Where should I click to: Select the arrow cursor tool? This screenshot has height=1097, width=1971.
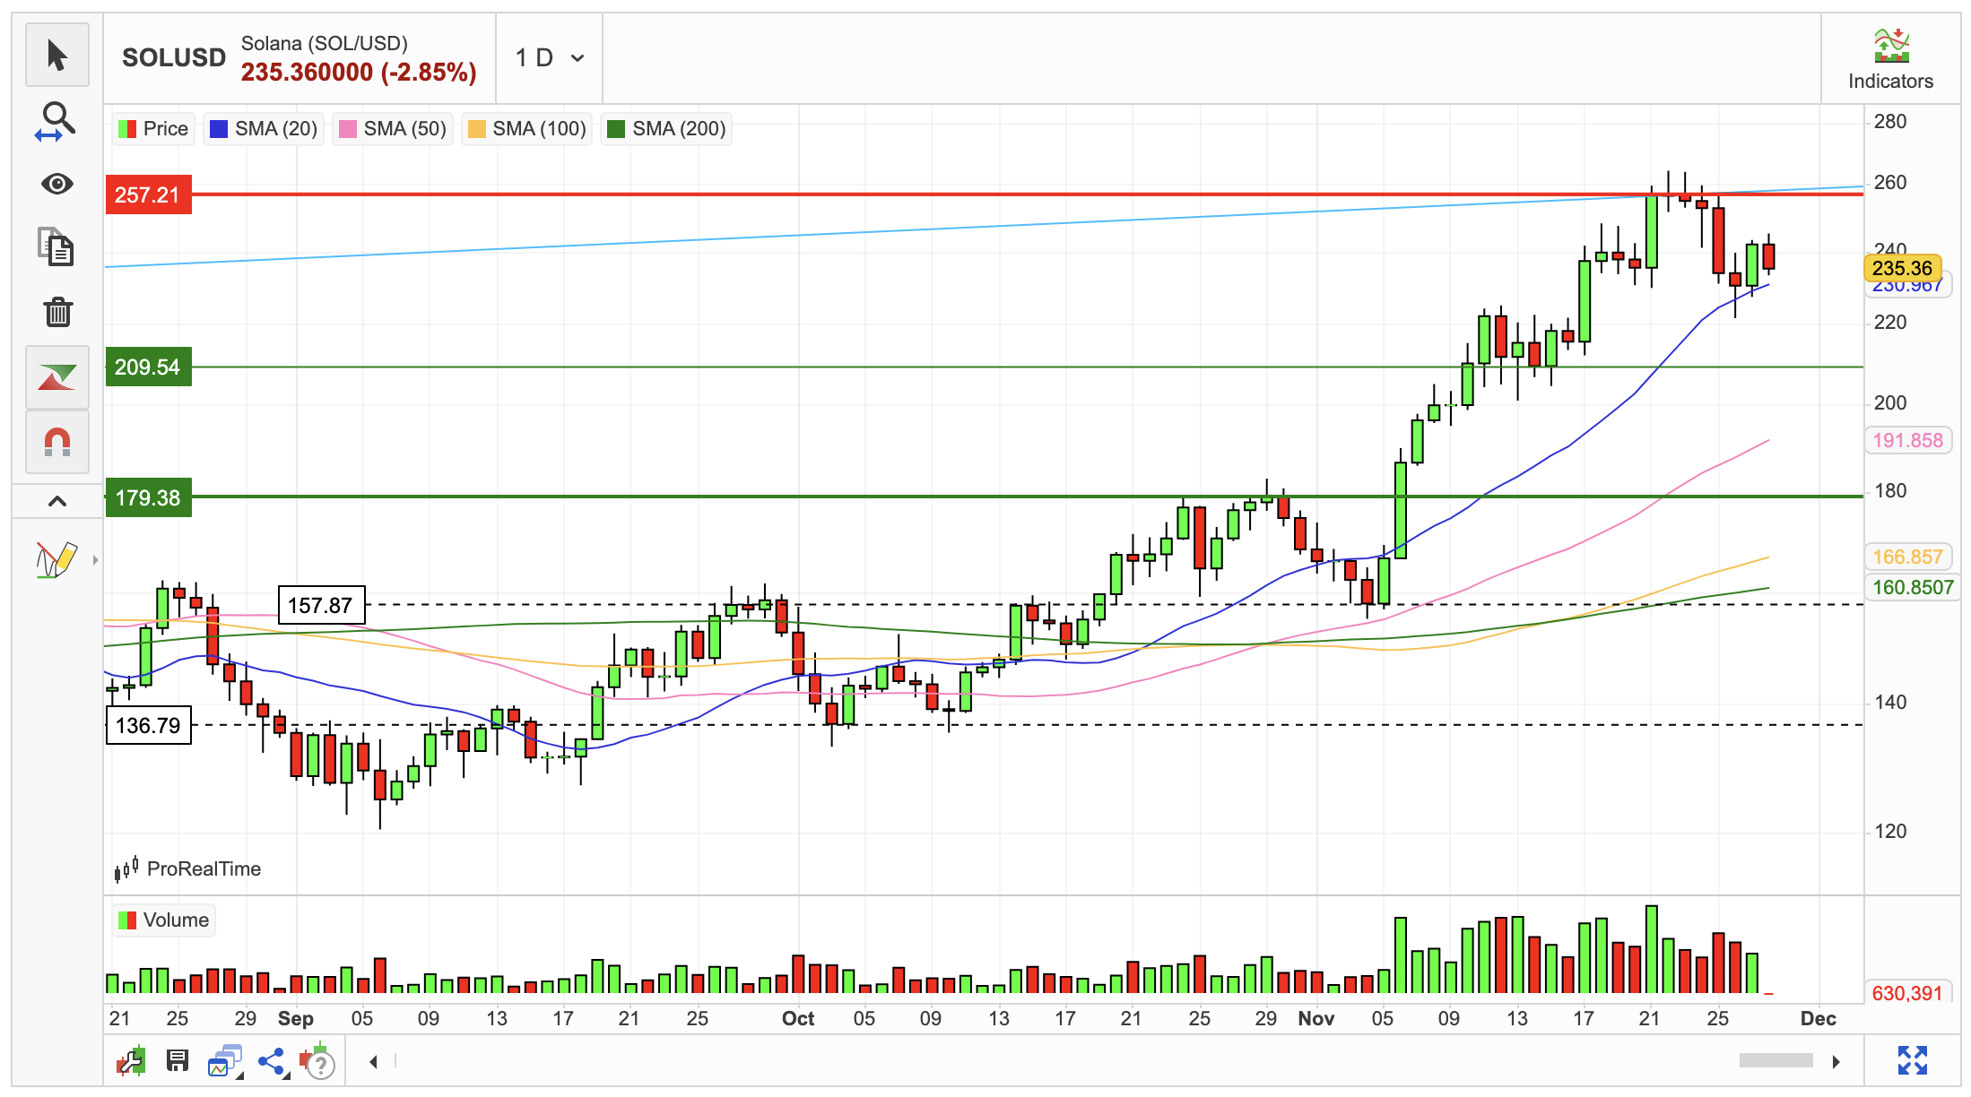[57, 56]
